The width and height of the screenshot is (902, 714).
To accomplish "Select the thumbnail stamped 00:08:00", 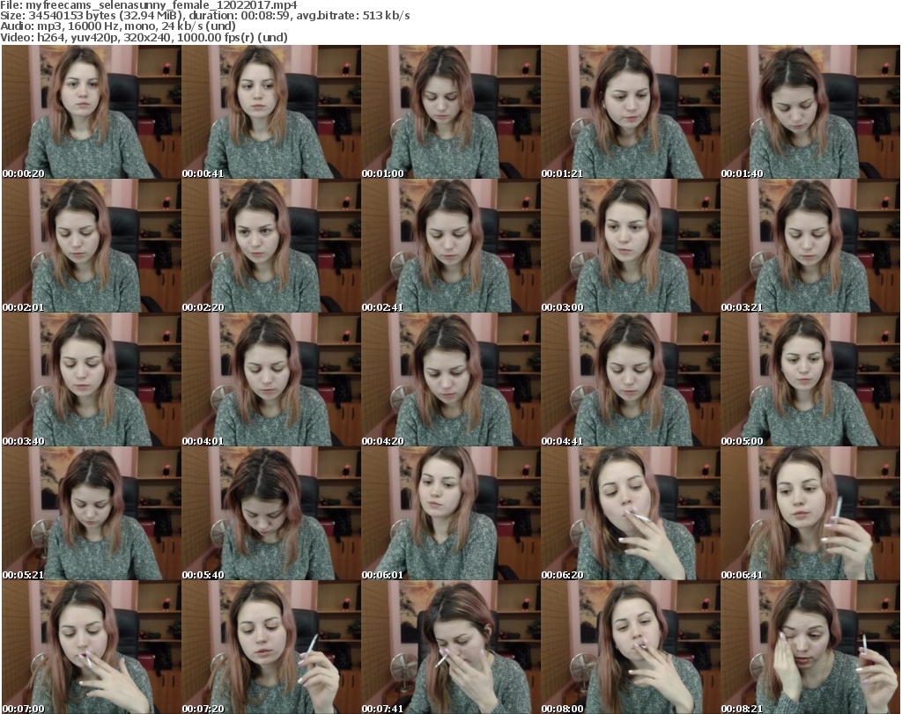I will tap(630, 647).
